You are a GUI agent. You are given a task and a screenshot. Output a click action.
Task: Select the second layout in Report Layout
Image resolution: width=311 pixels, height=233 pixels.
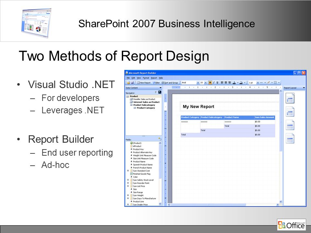290,111
